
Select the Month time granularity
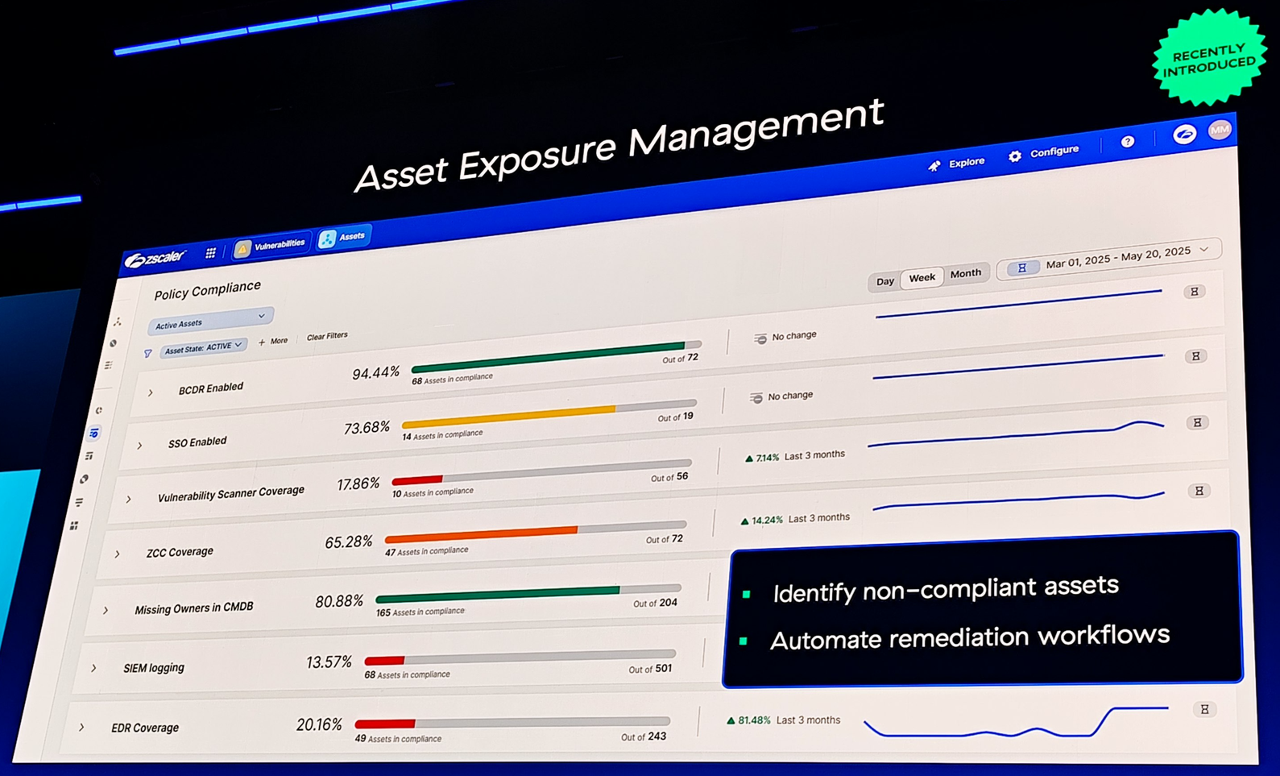click(965, 274)
